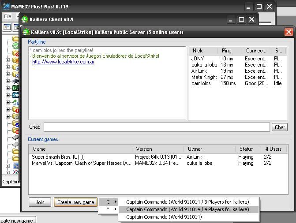
Task: Click the MAME32 Plus title bar icon
Action: [6, 7]
